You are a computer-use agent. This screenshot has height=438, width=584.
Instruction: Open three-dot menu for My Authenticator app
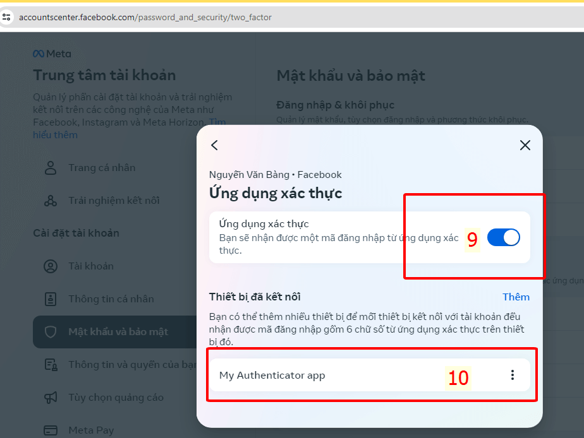[x=513, y=375]
